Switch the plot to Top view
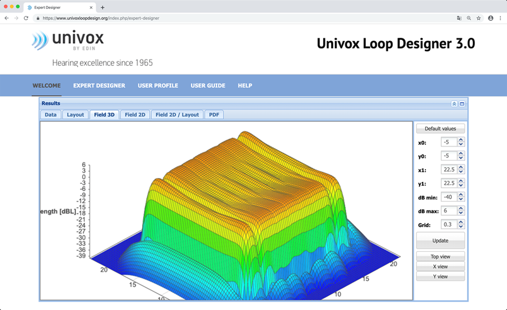507x310 pixels. pos(440,257)
